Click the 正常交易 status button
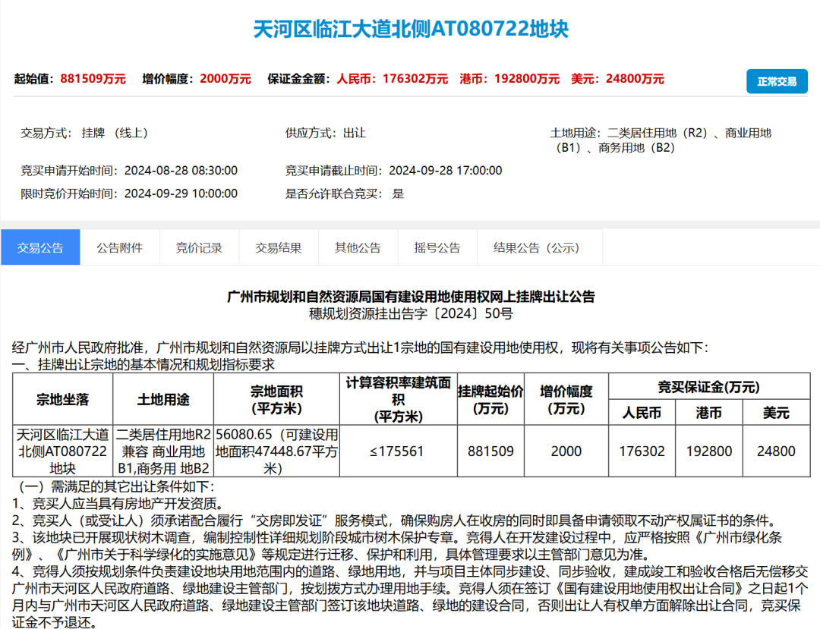 click(777, 81)
